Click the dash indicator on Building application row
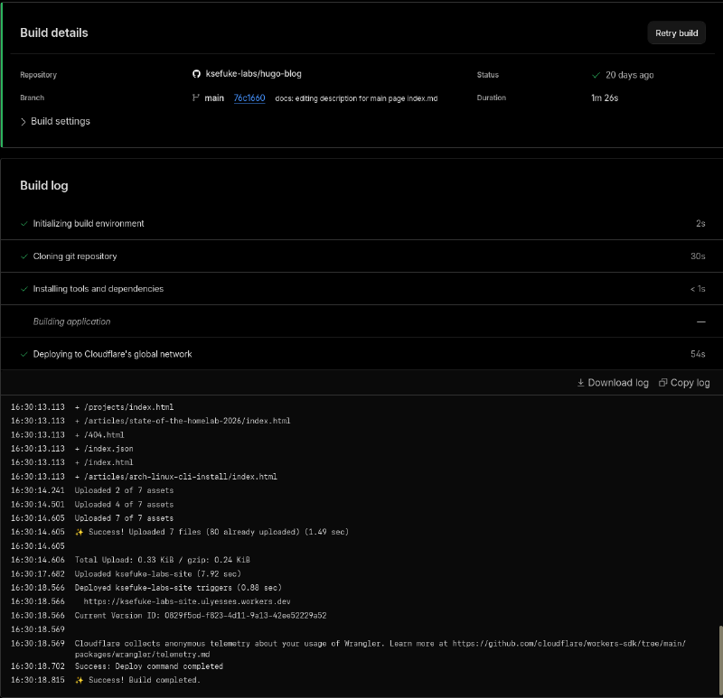The width and height of the screenshot is (723, 698). click(x=701, y=321)
